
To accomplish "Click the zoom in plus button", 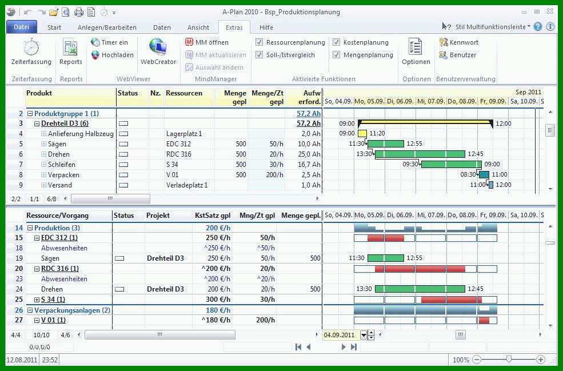I will point(540,360).
